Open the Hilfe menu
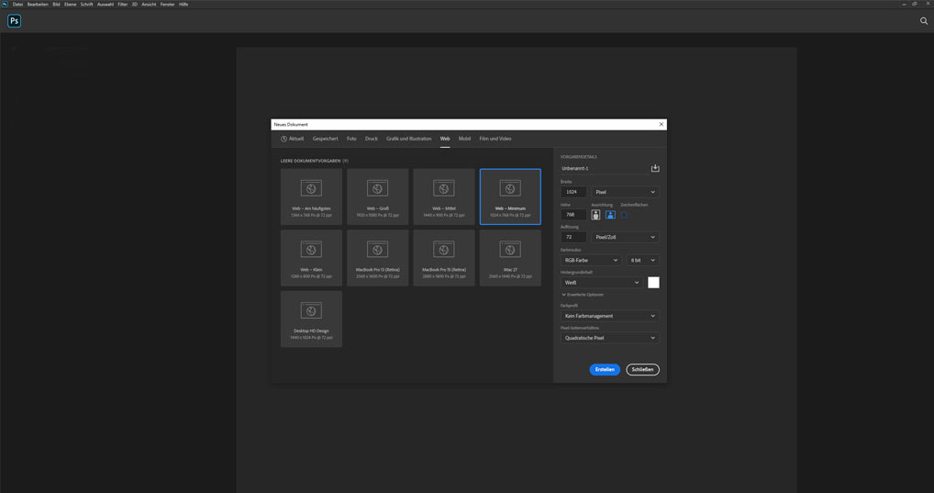This screenshot has height=493, width=934. point(183,5)
